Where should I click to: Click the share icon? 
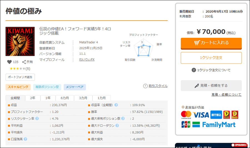coord(24,62)
